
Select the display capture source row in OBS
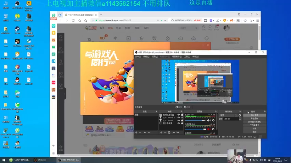(x=171, y=123)
